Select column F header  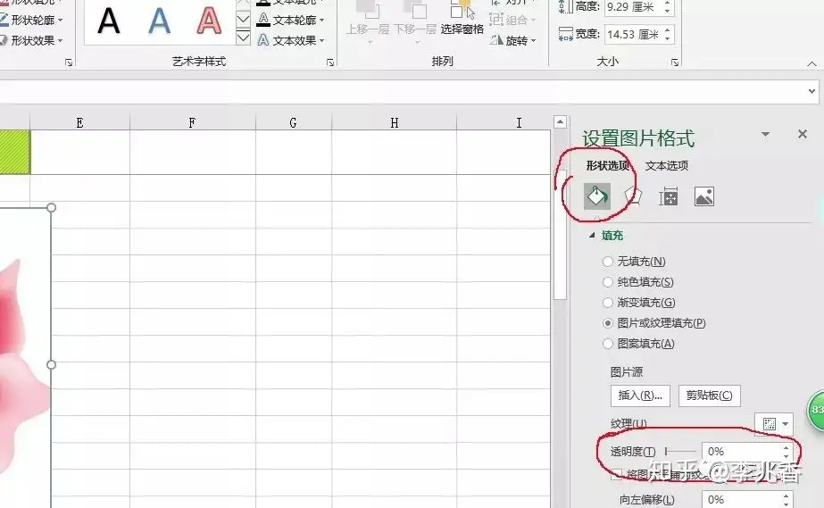(192, 122)
